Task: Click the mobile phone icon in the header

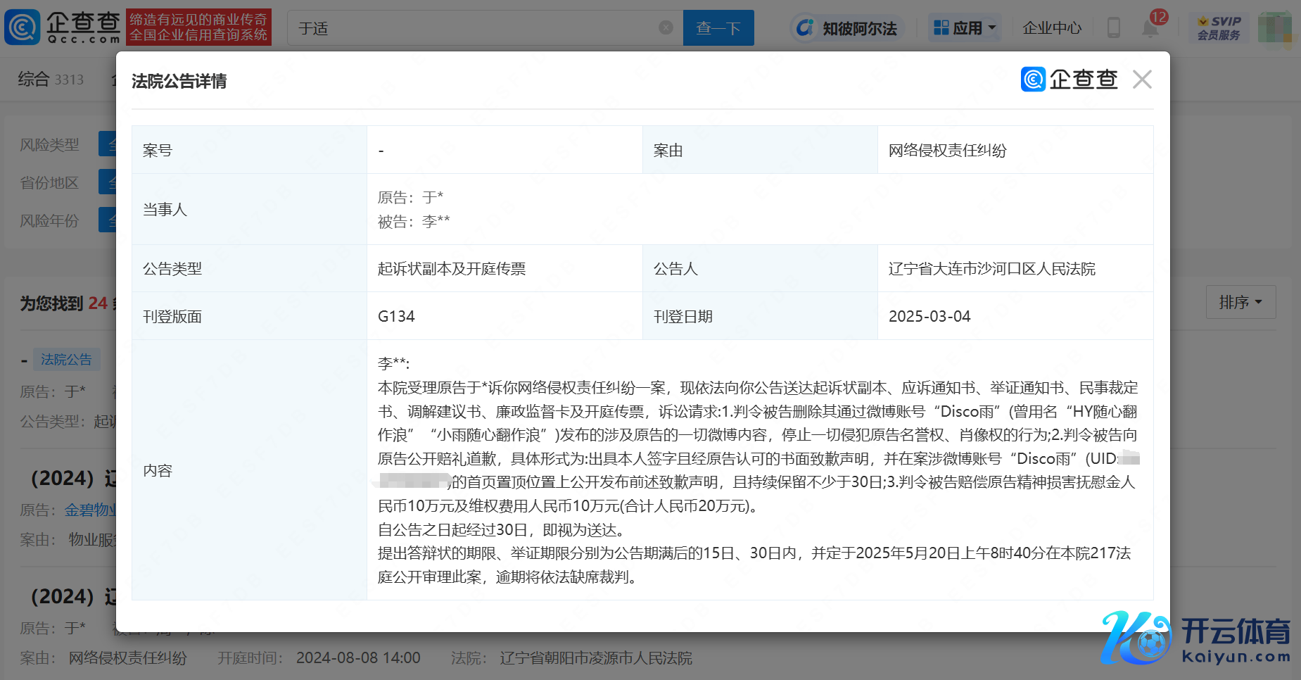Action: 1113,28
